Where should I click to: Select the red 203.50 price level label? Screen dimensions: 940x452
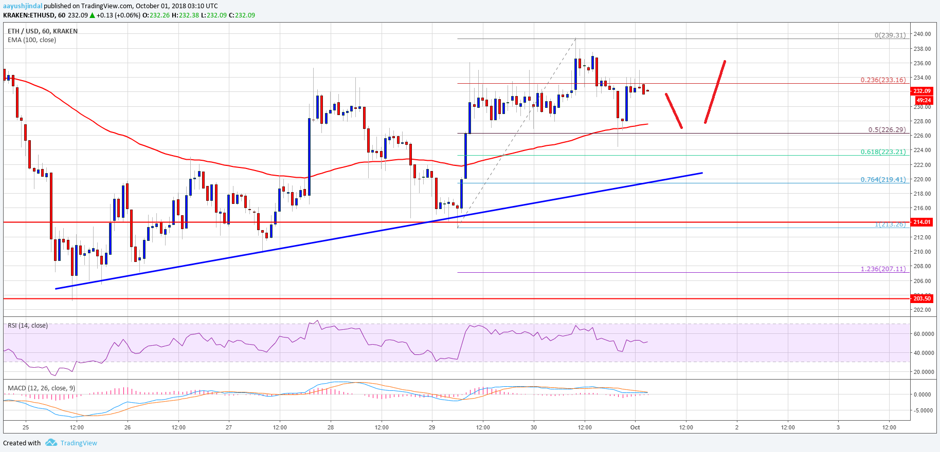tap(921, 298)
